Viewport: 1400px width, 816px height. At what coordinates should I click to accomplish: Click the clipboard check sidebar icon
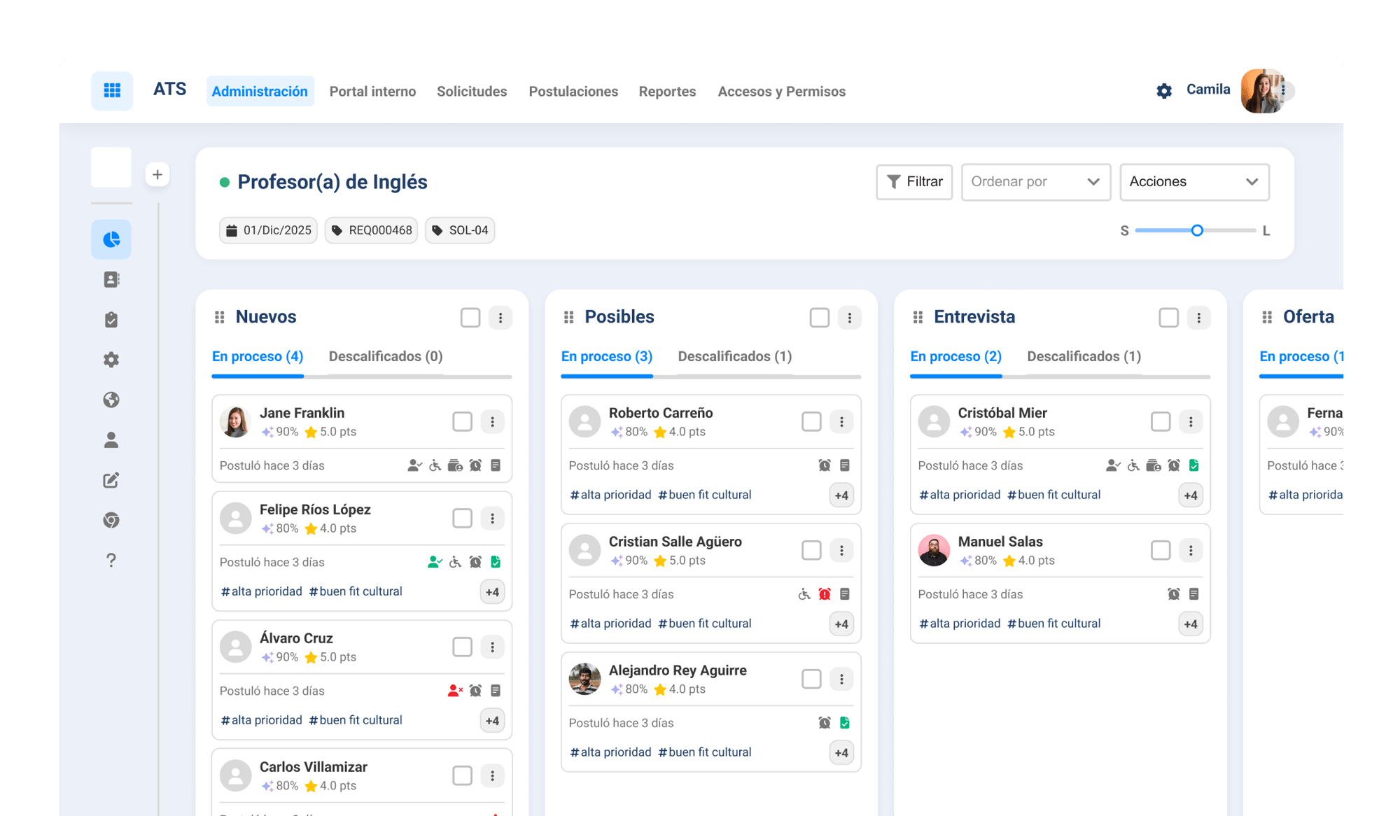point(111,320)
